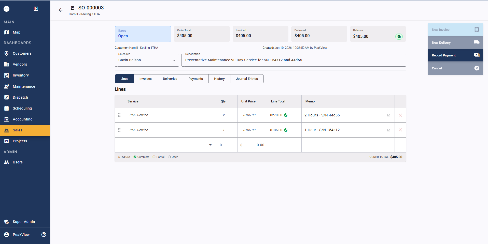The image size is (488, 244).
Task: Open the Scheduling dashboard
Action: coord(25,108)
